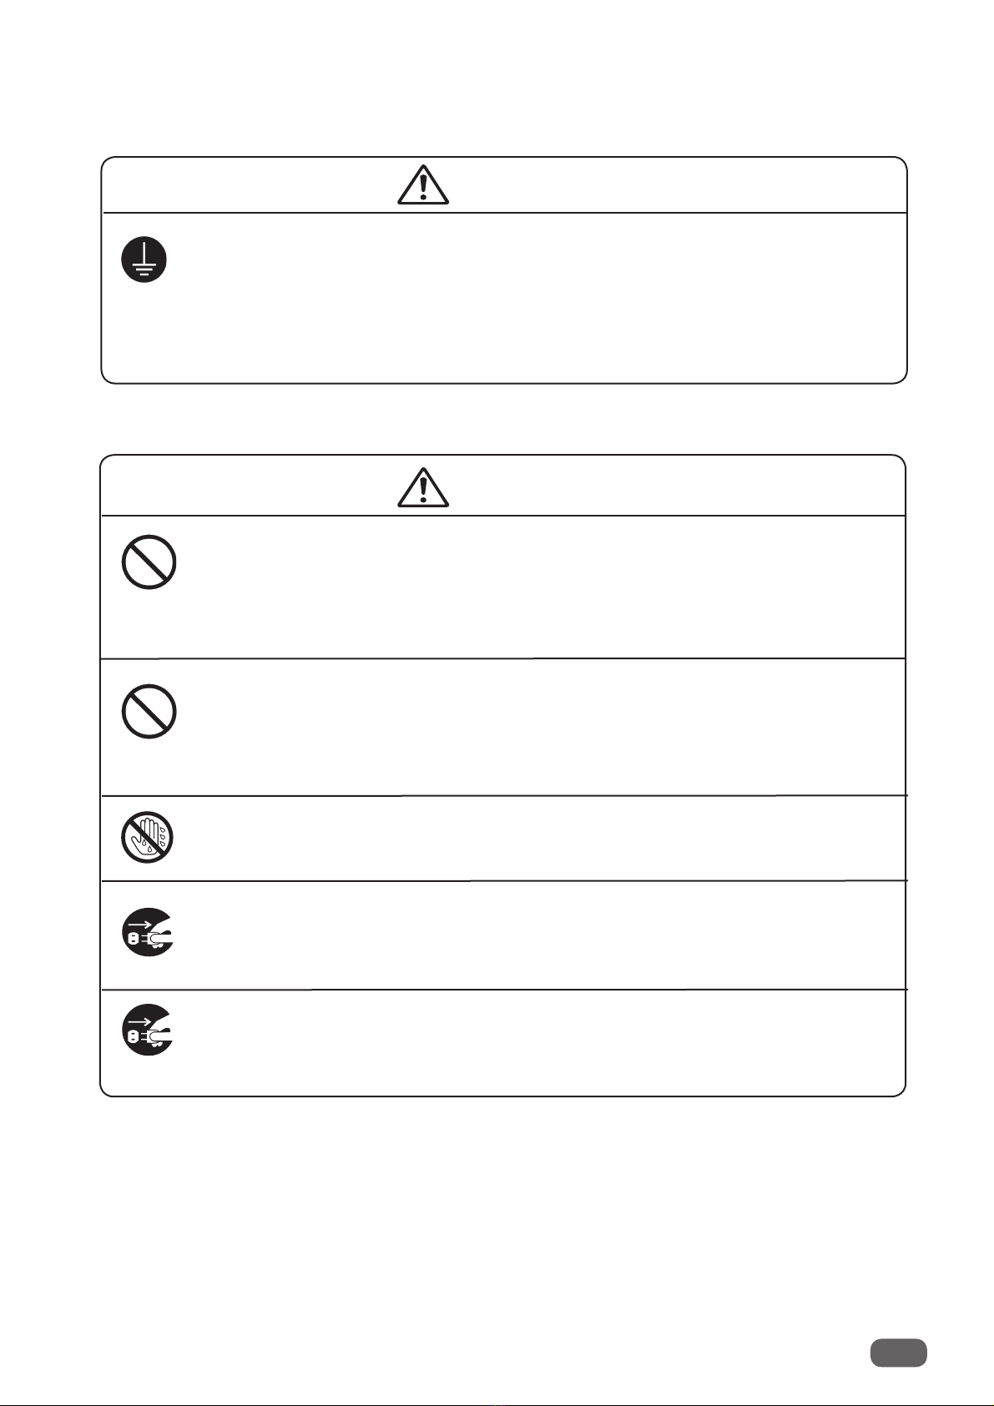Click the second prohibition circle icon
The image size is (994, 1406).
click(149, 711)
